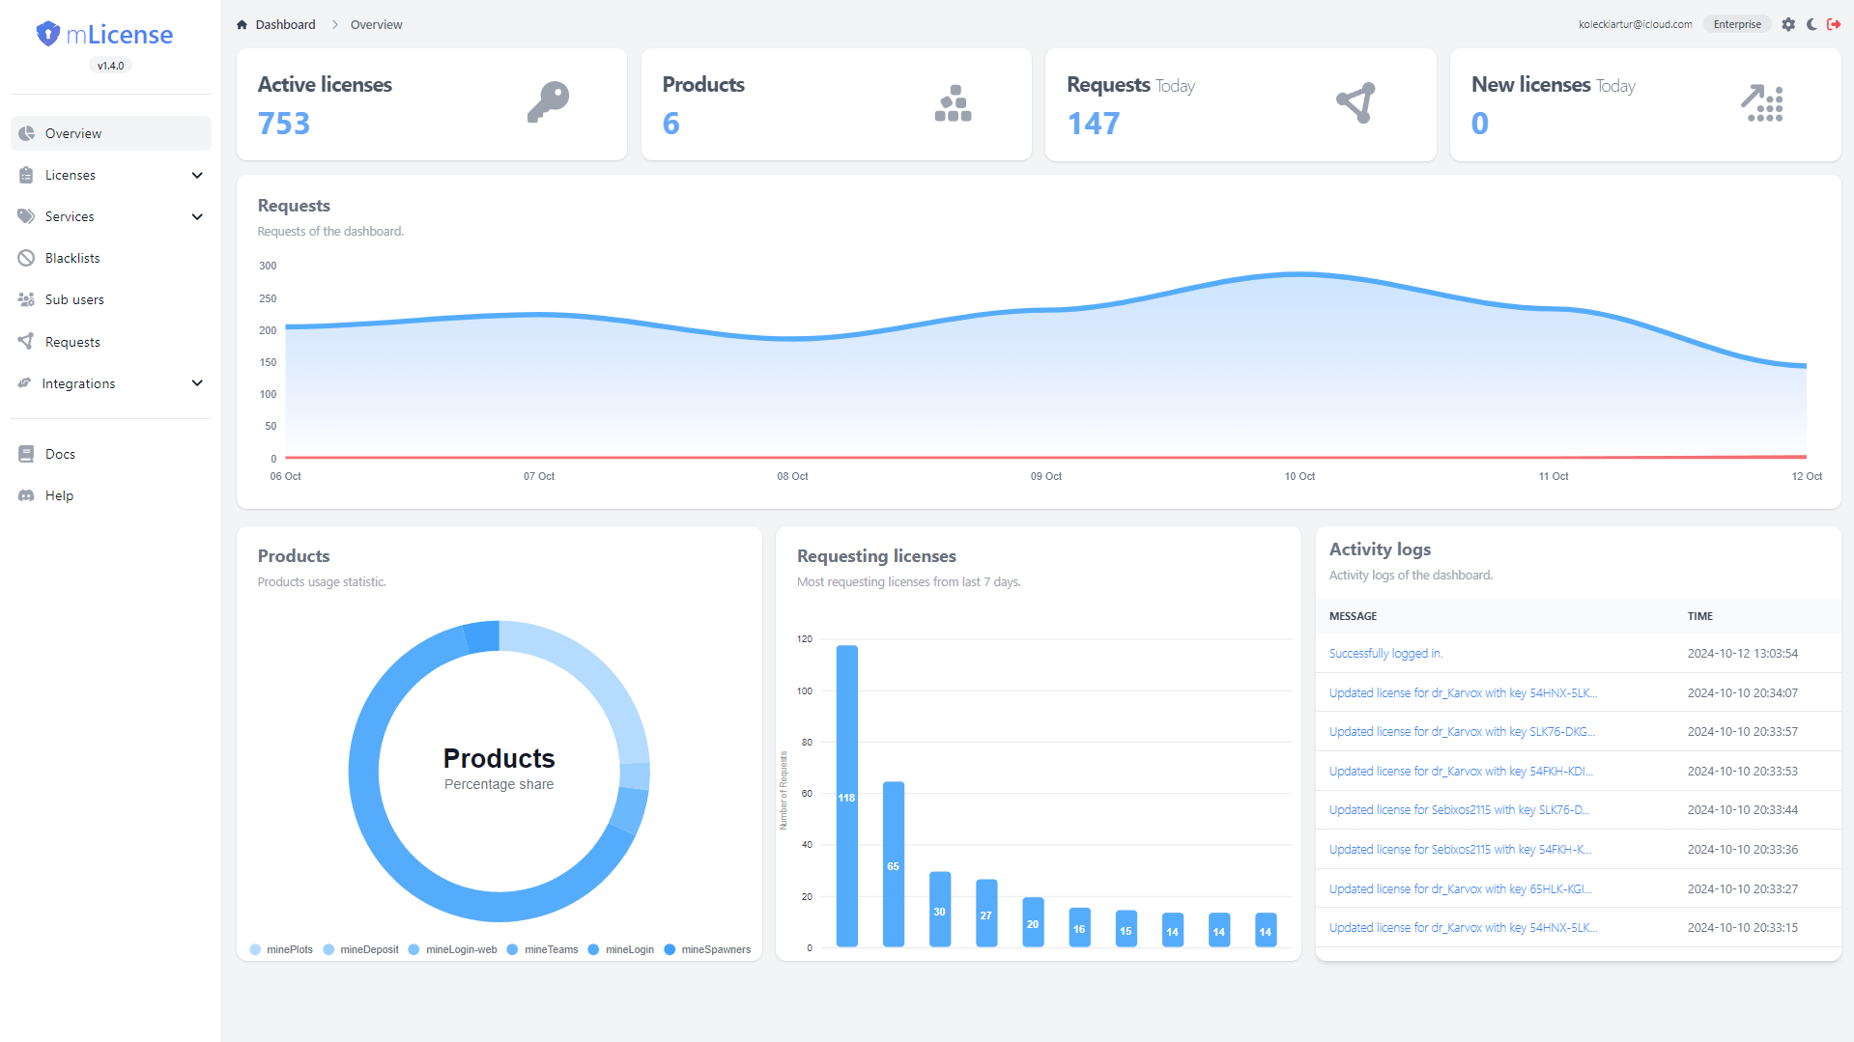Toggle mineSpawners legend entry
Viewport: 1854px width, 1042px height.
coord(708,949)
